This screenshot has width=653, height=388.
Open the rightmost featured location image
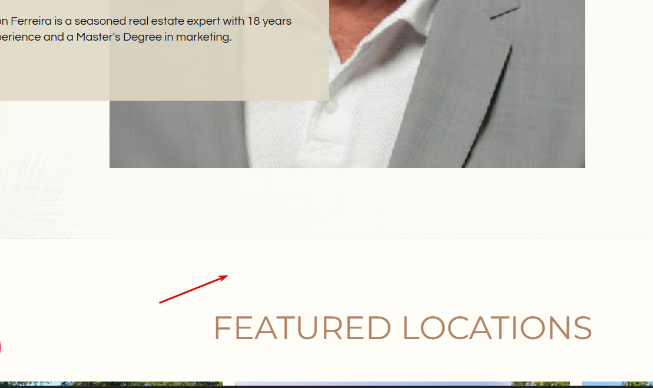(x=617, y=383)
